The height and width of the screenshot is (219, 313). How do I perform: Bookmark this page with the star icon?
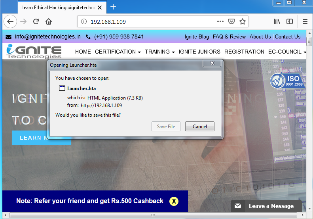tap(242, 21)
